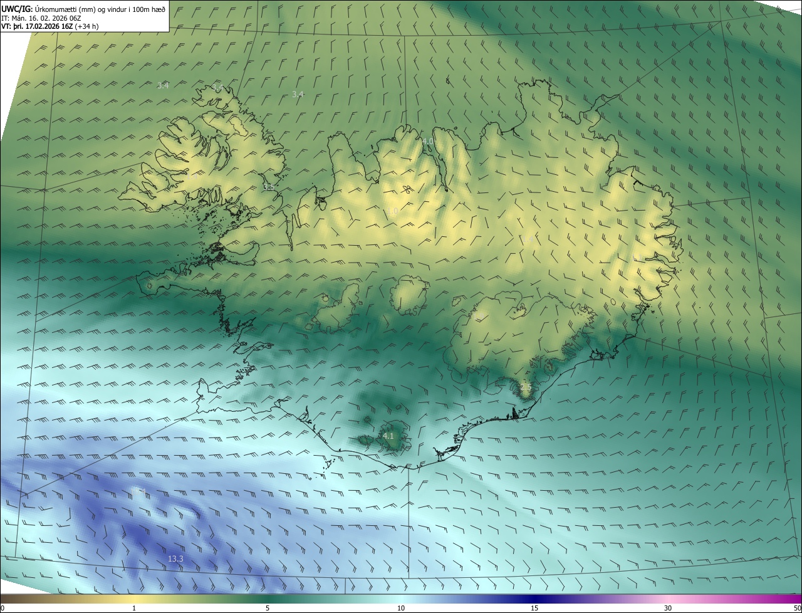Image resolution: width=802 pixels, height=613 pixels.
Task: Click the 1.0 value label on the map
Action: (x=393, y=212)
